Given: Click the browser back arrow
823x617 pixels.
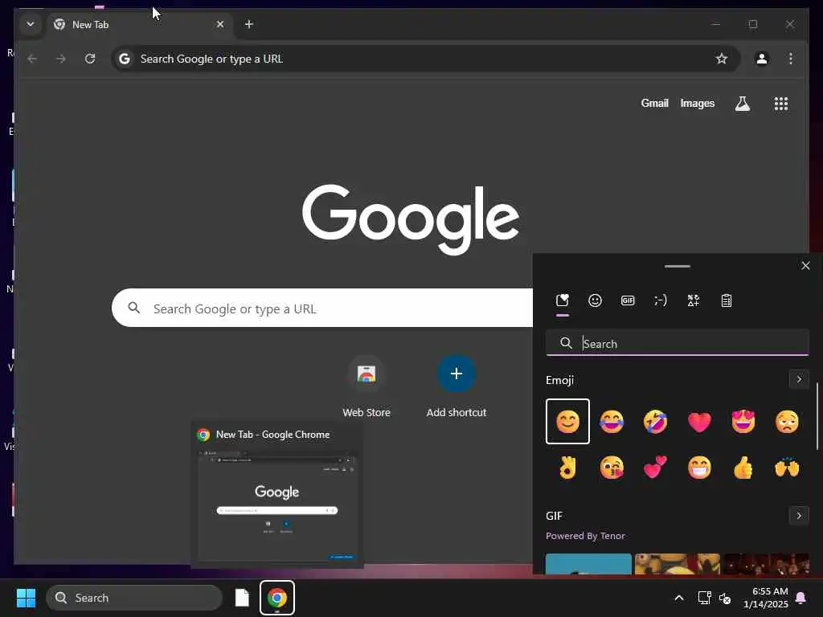Looking at the screenshot, I should [32, 59].
